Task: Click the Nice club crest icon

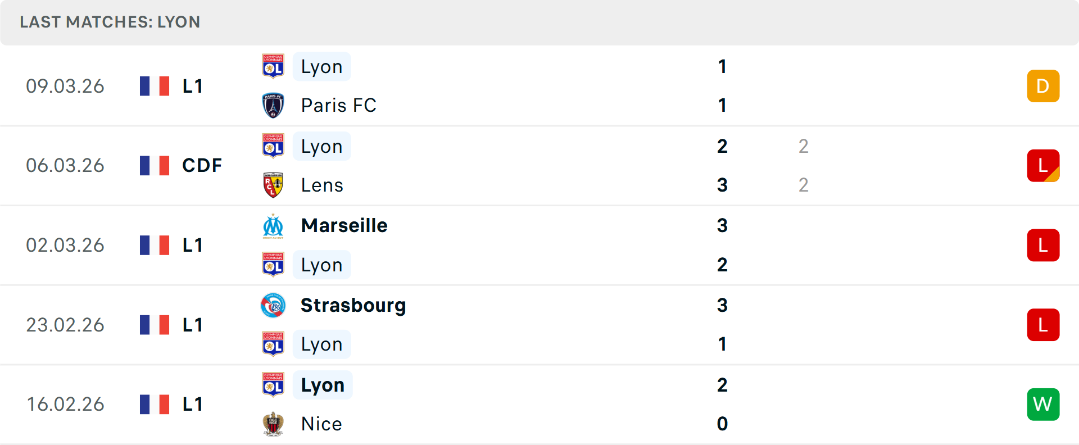Action: (x=273, y=424)
